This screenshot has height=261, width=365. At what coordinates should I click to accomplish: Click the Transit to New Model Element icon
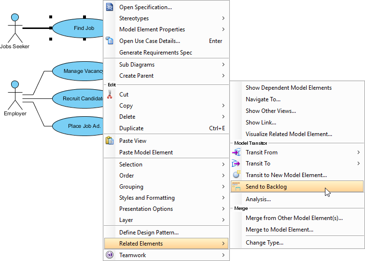coord(237,174)
